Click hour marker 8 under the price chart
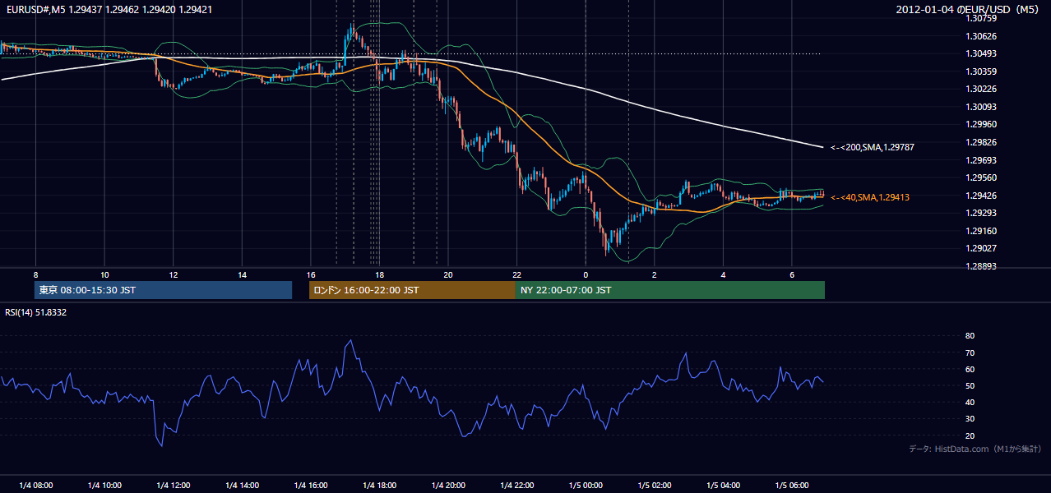 pyautogui.click(x=35, y=274)
